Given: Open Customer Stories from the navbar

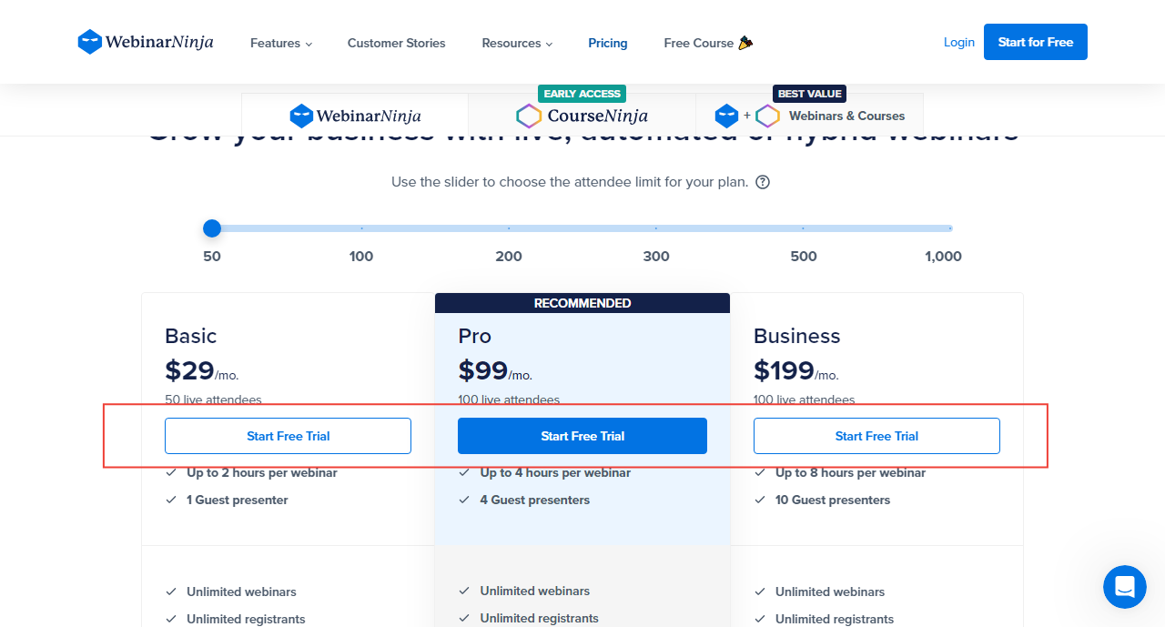Looking at the screenshot, I should pos(396,43).
